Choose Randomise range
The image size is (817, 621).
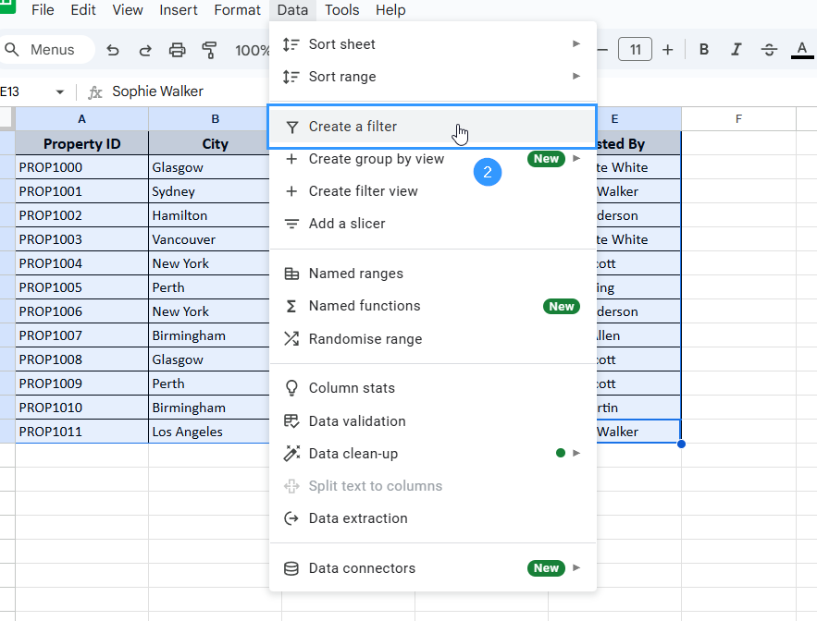pos(432,339)
